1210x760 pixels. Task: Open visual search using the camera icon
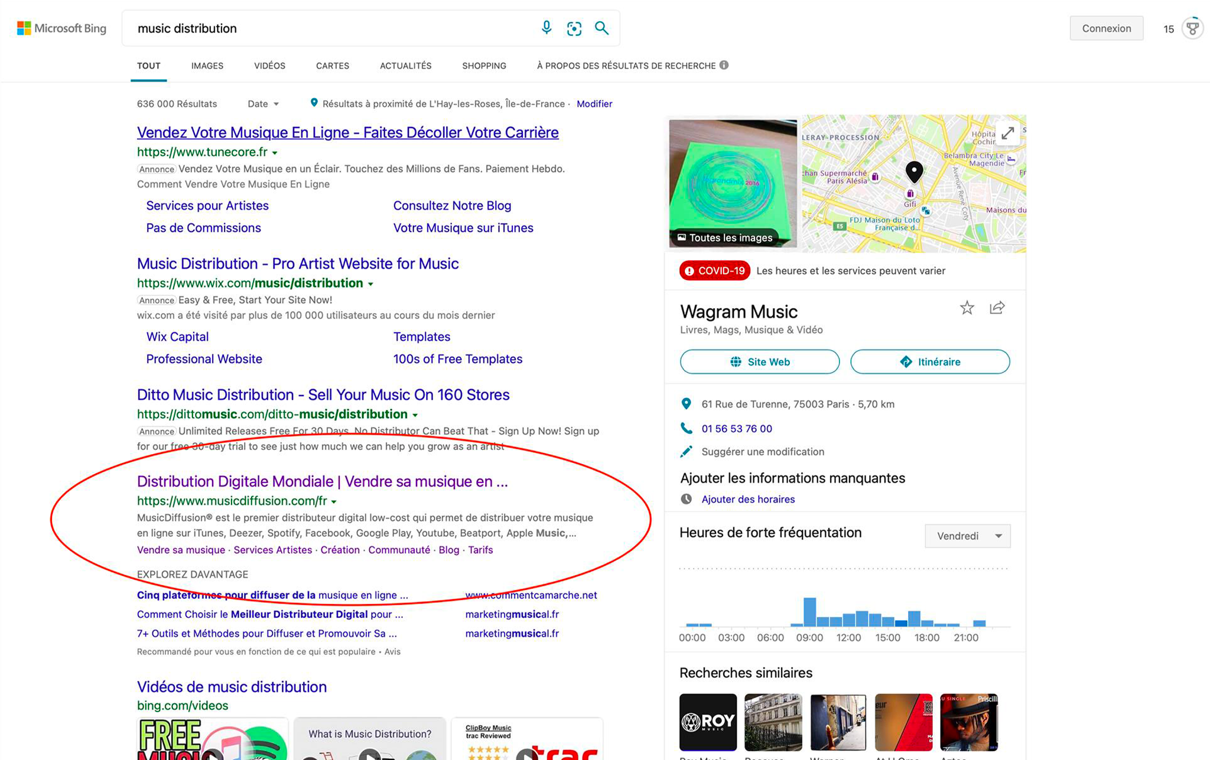(574, 28)
